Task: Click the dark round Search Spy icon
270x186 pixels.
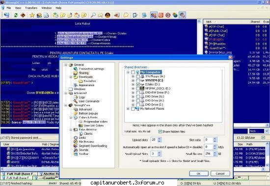Action: [x=108, y=15]
